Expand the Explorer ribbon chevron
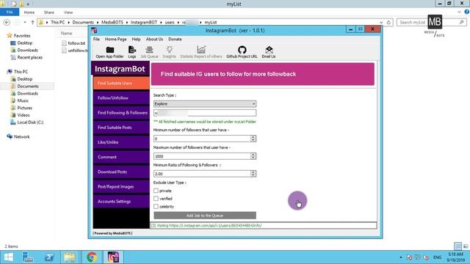The width and height of the screenshot is (470, 264). coord(459,12)
